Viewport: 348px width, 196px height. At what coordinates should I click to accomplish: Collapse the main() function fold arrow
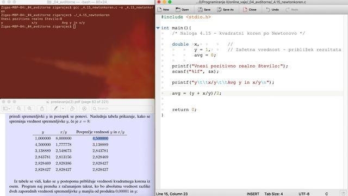pyautogui.click(x=158, y=28)
